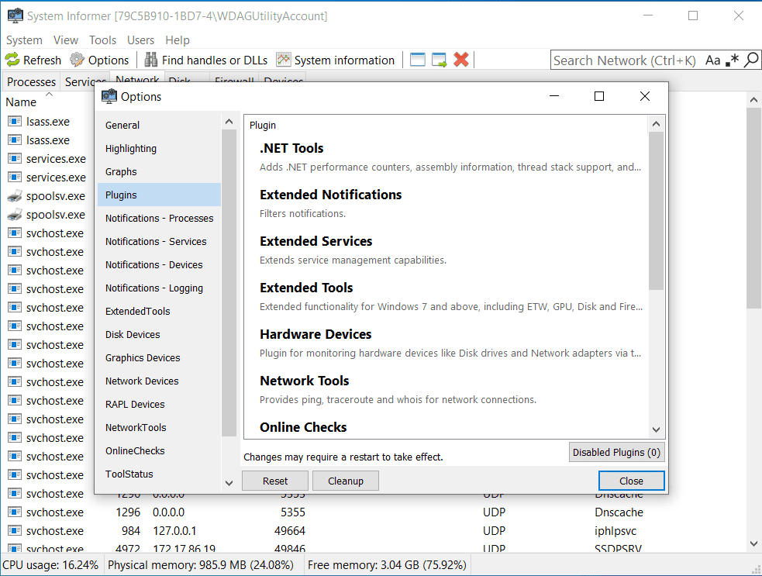Click the Cleanup button
Viewport: 762px width, 576px height.
click(346, 481)
